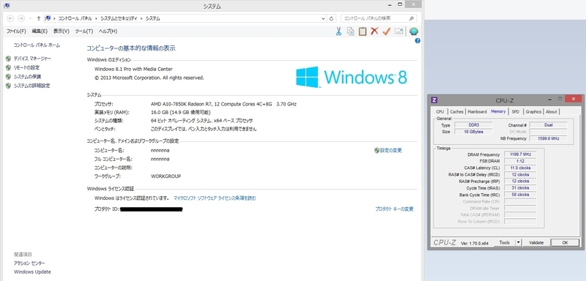Click the shield icon beside リモートの設定

pos(8,67)
